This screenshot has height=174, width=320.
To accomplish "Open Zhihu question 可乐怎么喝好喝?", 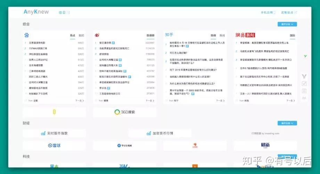I will 178,53.
